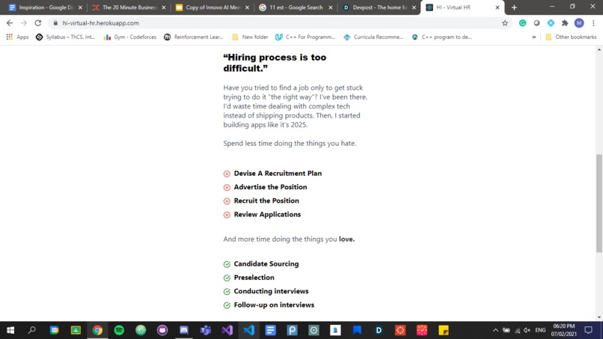The height and width of the screenshot is (339, 603).
Task: Open the Extensions puzzle menu
Action: [x=565, y=23]
